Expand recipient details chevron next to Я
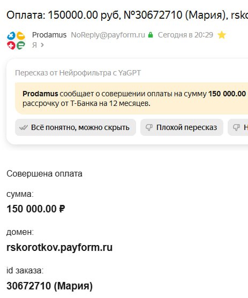This screenshot has width=248, height=298. click(x=42, y=45)
